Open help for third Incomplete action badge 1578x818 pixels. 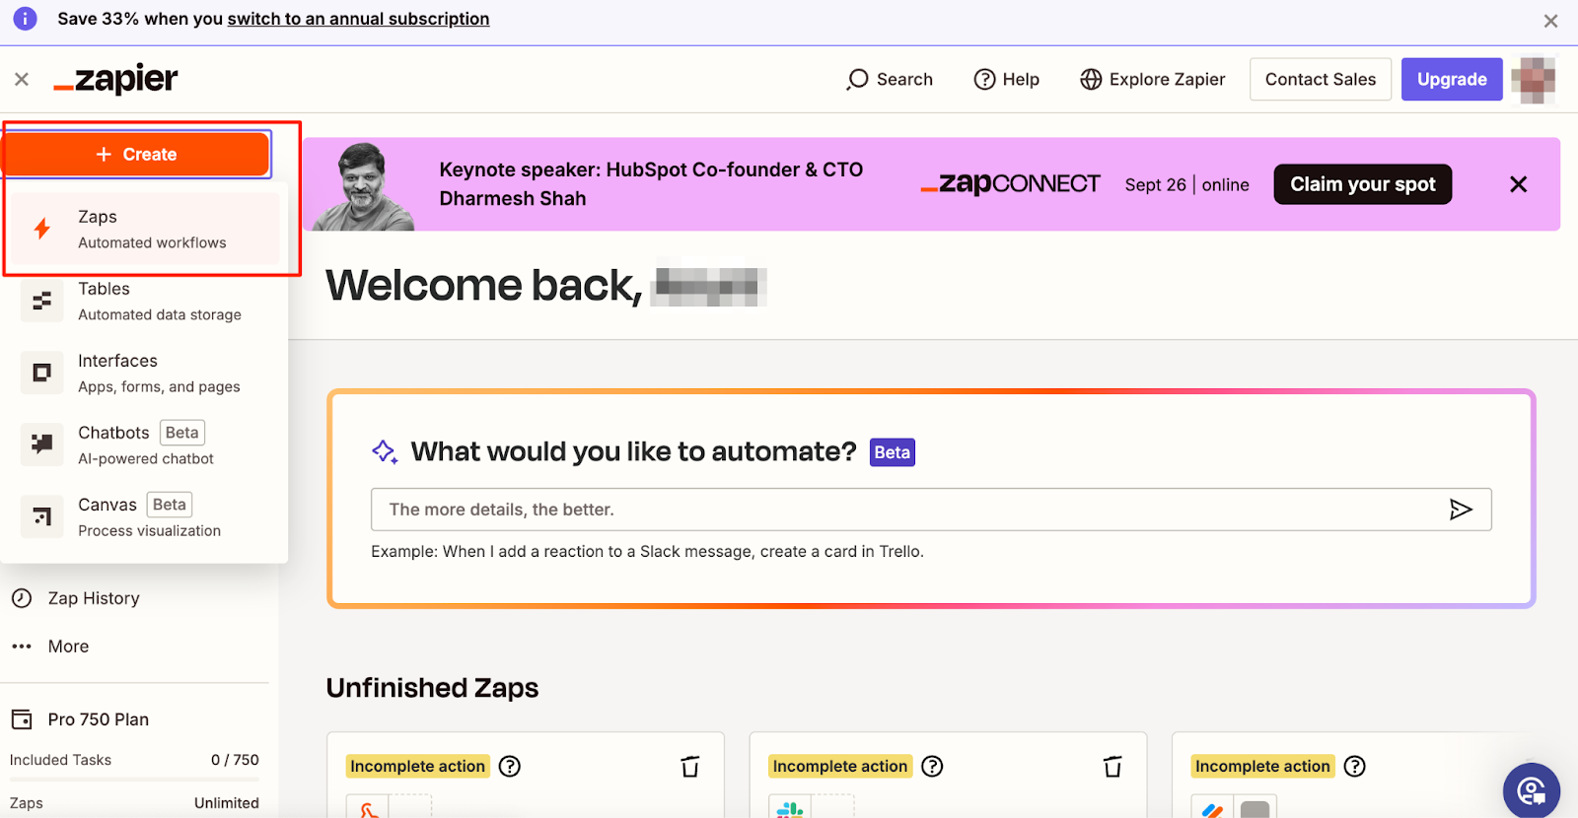[1355, 766]
